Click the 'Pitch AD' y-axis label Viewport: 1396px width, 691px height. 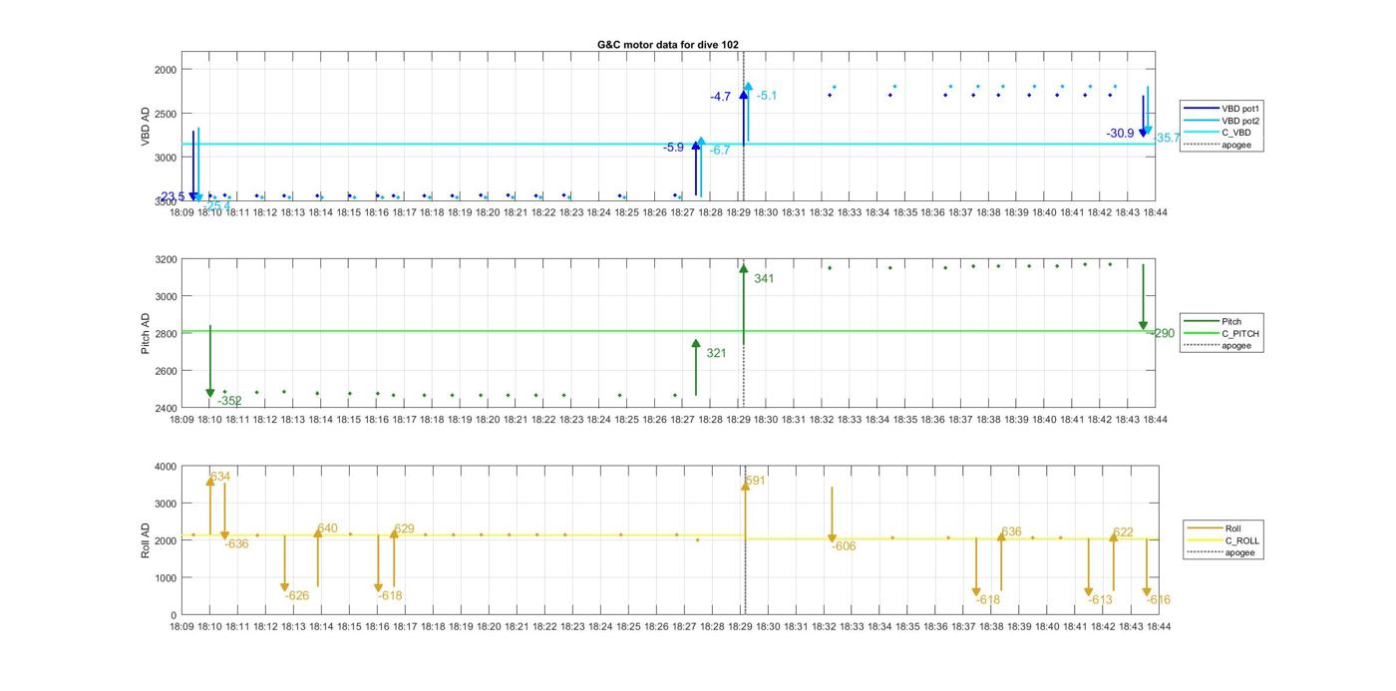click(x=146, y=334)
